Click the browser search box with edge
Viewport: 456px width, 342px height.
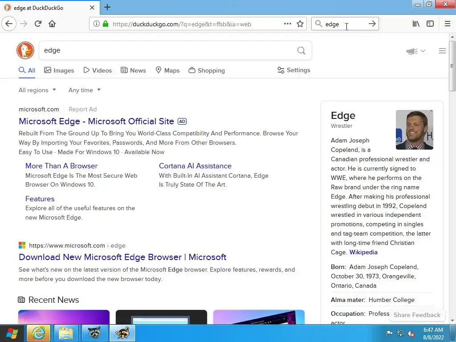click(x=345, y=24)
